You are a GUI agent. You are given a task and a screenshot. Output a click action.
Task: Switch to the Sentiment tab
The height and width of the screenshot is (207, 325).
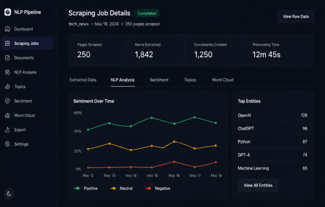159,80
